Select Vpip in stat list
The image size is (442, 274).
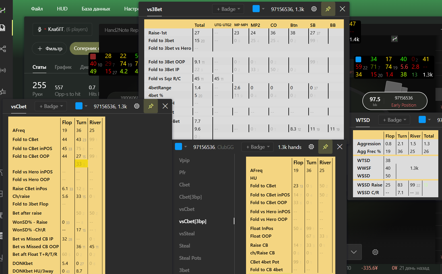click(184, 160)
